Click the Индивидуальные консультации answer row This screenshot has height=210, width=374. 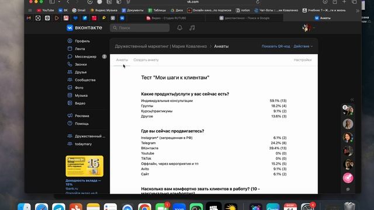pos(214,101)
